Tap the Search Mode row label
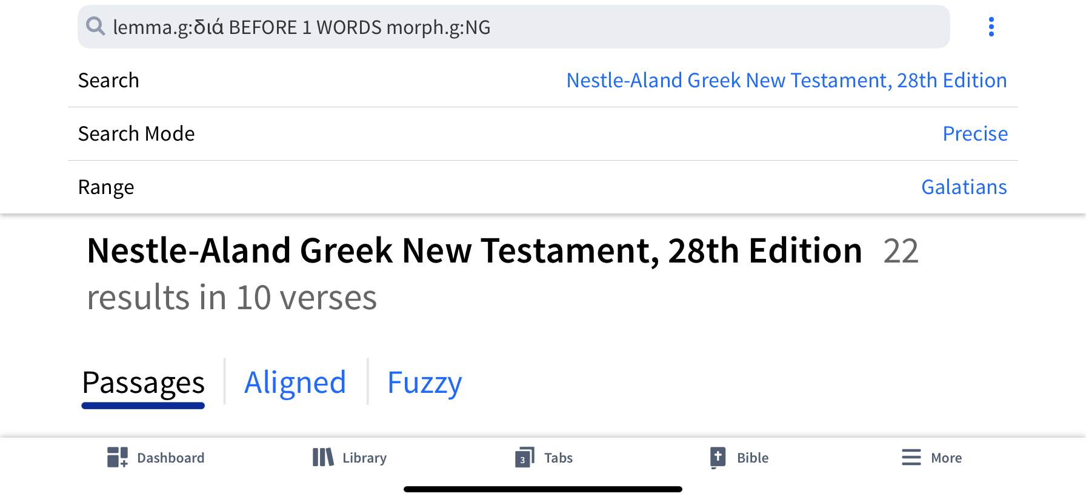 tap(136, 133)
